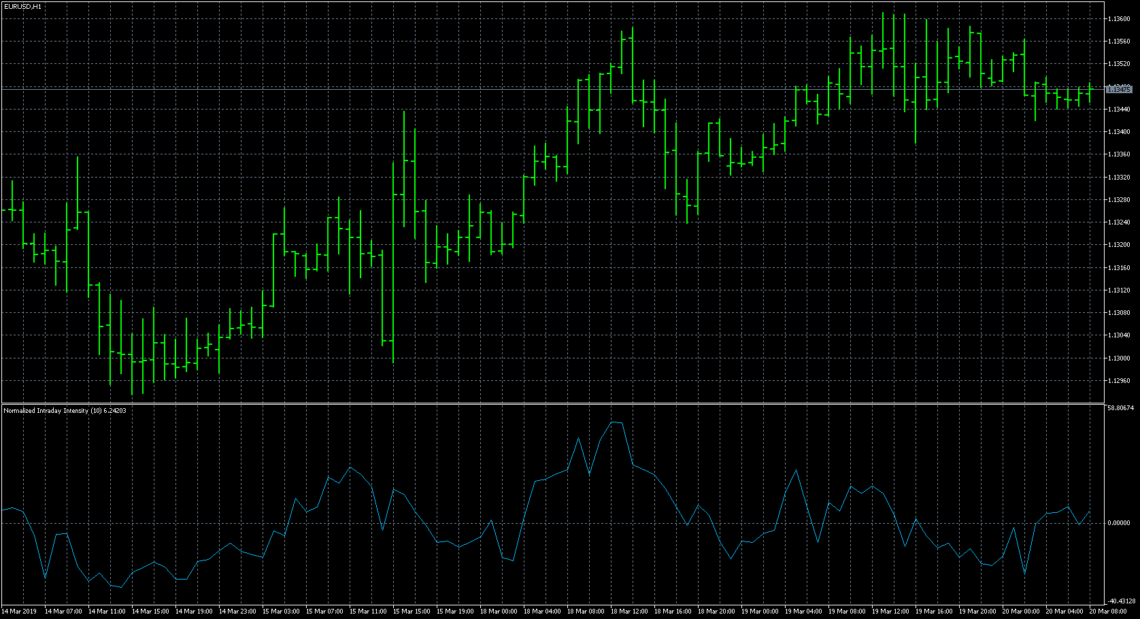Click the 19 Mar 16:00 time label
Screen dimensions: 1140x619
click(934, 612)
